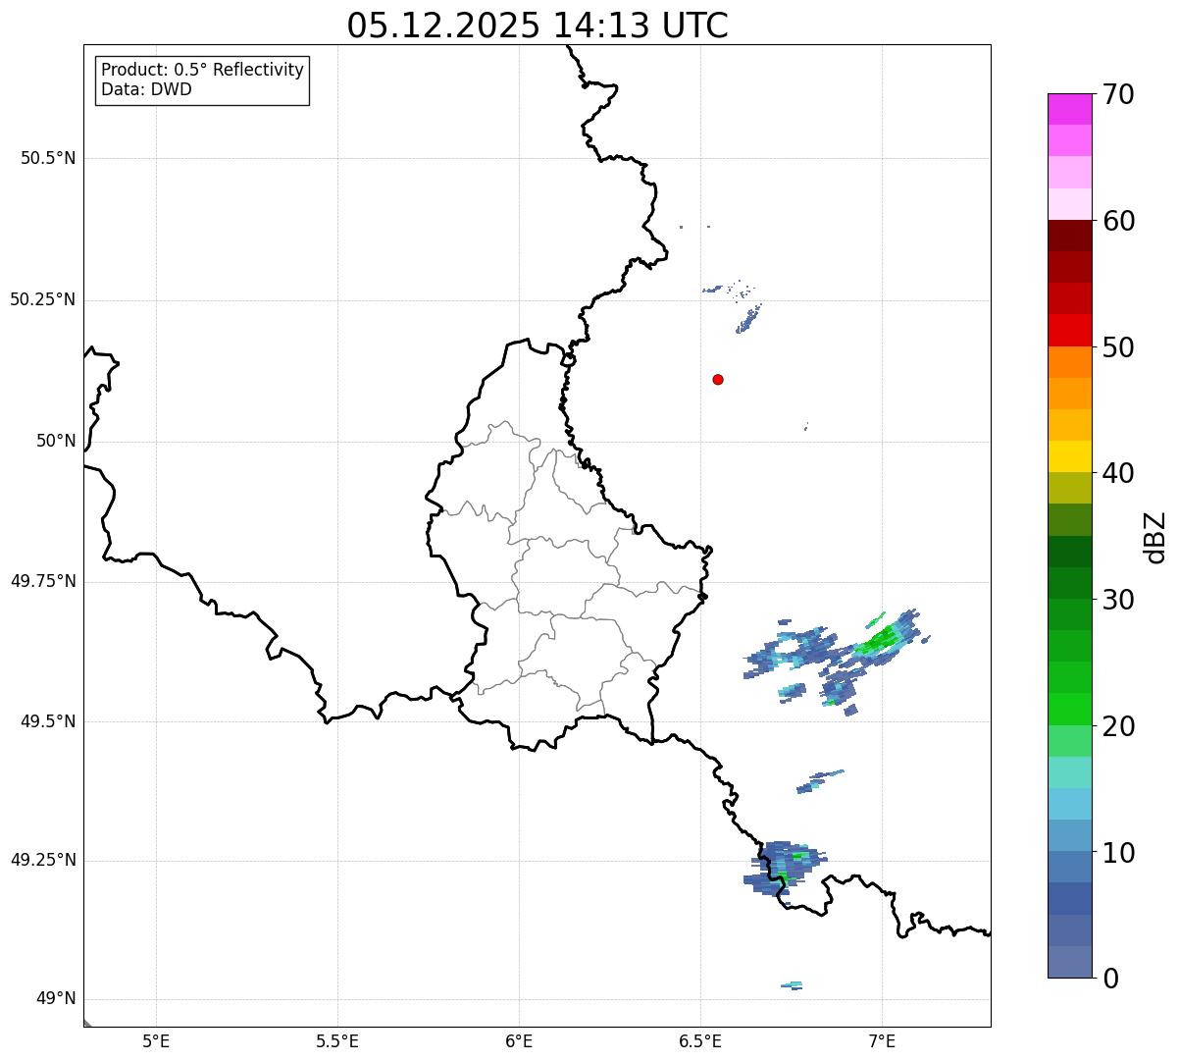Click the colorbar tick value 60
The height and width of the screenshot is (1061, 1179).
click(x=1117, y=221)
